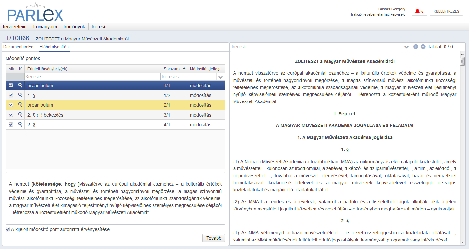The width and height of the screenshot is (469, 249).
Task: Click magnifier icon in 2. § (1) bekezdés row
Action: click(x=20, y=115)
